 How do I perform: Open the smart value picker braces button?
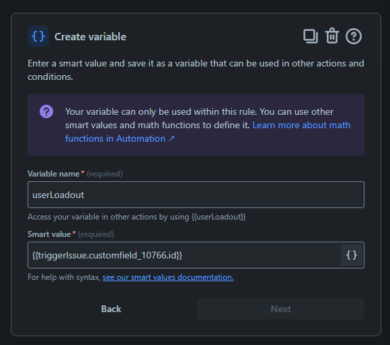click(x=352, y=255)
